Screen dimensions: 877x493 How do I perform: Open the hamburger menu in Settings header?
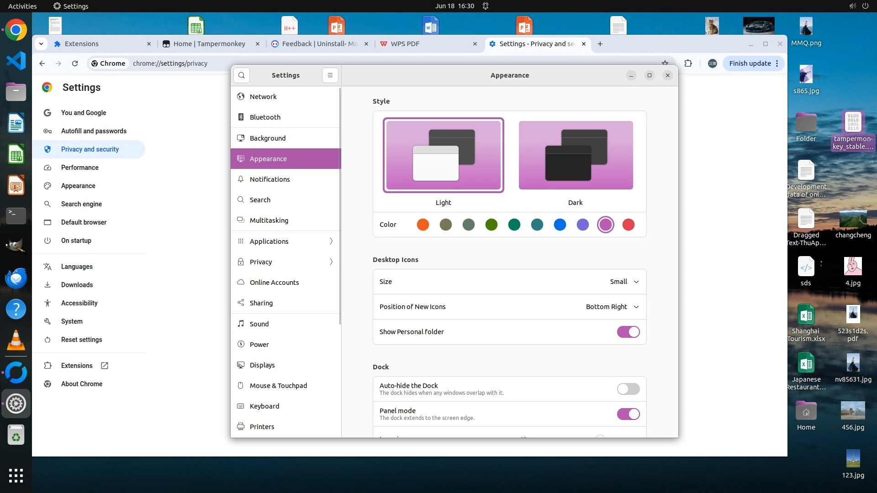point(330,75)
